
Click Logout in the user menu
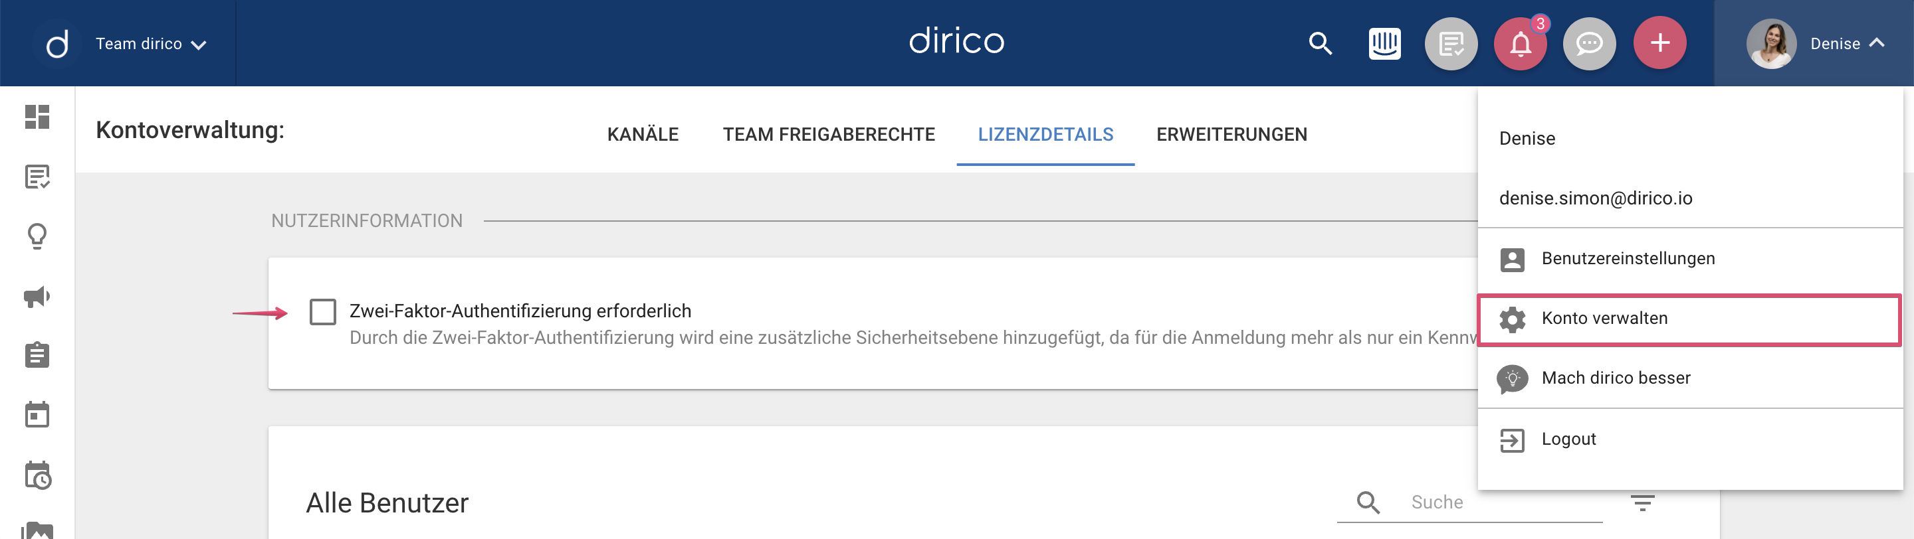(x=1689, y=439)
